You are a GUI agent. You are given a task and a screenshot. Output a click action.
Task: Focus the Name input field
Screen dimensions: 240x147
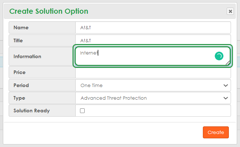coord(153,27)
